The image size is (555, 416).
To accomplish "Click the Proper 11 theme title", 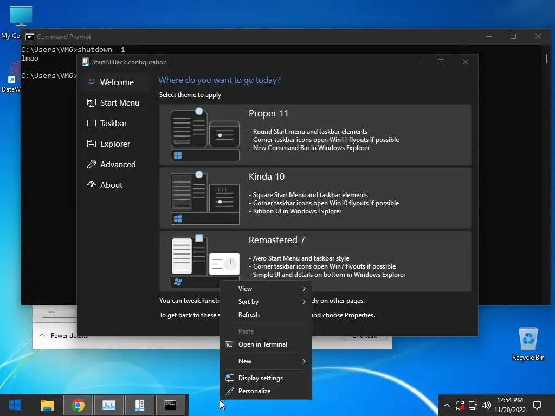I will 268,114.
